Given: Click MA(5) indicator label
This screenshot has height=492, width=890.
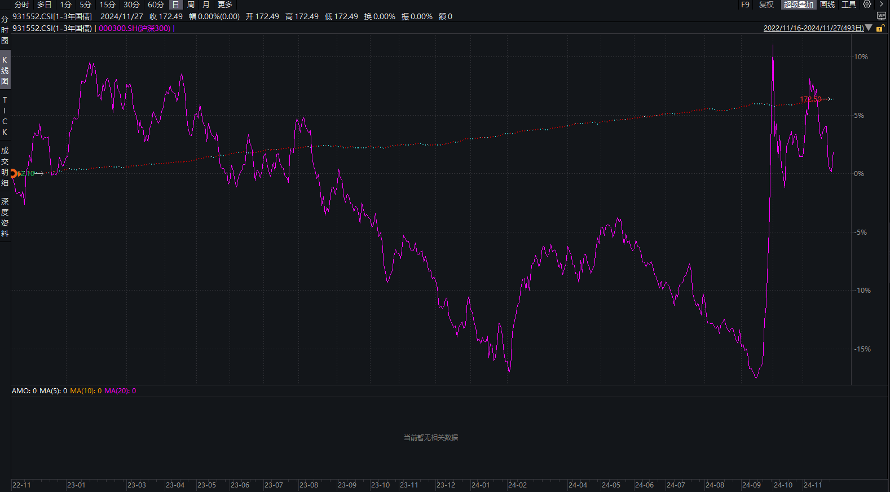Looking at the screenshot, I should pyautogui.click(x=53, y=390).
